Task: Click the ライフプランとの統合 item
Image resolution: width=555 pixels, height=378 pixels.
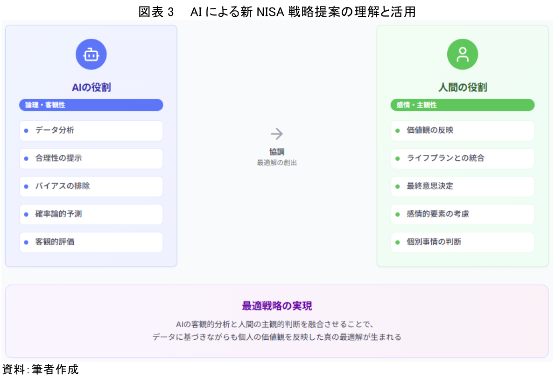Action: pyautogui.click(x=462, y=158)
